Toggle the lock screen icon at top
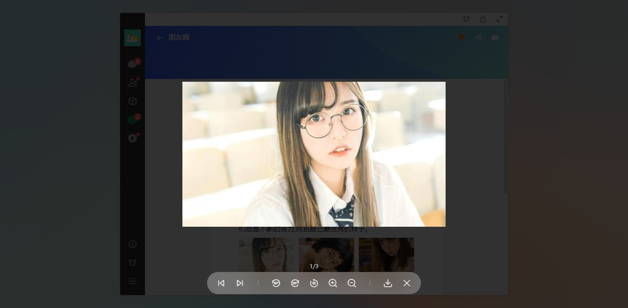The height and width of the screenshot is (308, 628). 483,19
